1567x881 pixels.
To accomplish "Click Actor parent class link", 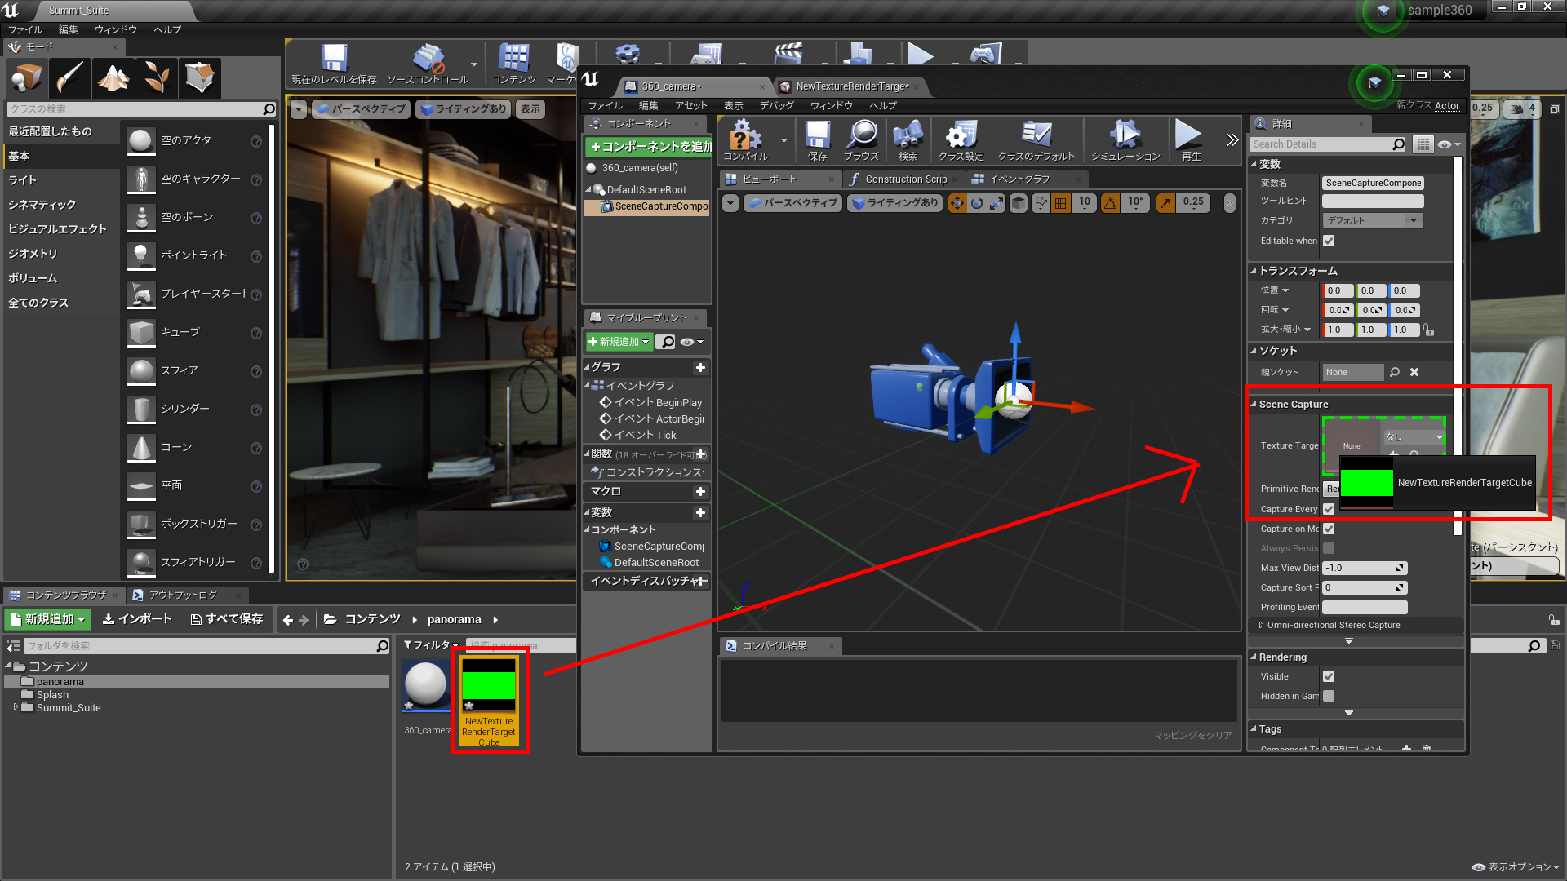I will pos(1447,105).
